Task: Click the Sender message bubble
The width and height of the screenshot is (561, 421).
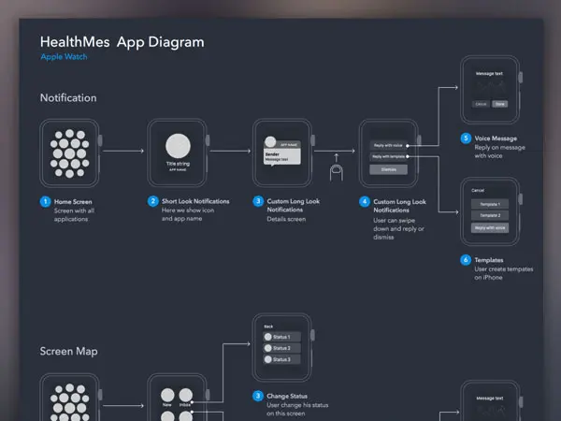Action: click(x=282, y=153)
